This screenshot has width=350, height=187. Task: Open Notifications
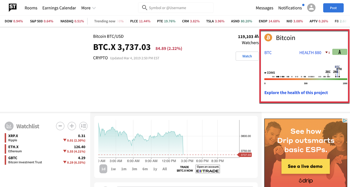[290, 8]
